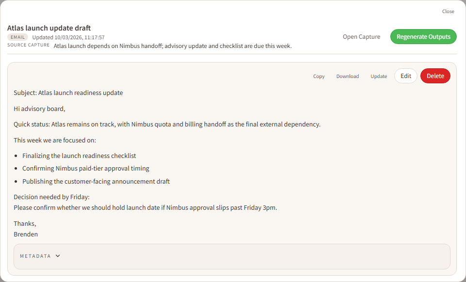Close the draft detail view

[448, 11]
